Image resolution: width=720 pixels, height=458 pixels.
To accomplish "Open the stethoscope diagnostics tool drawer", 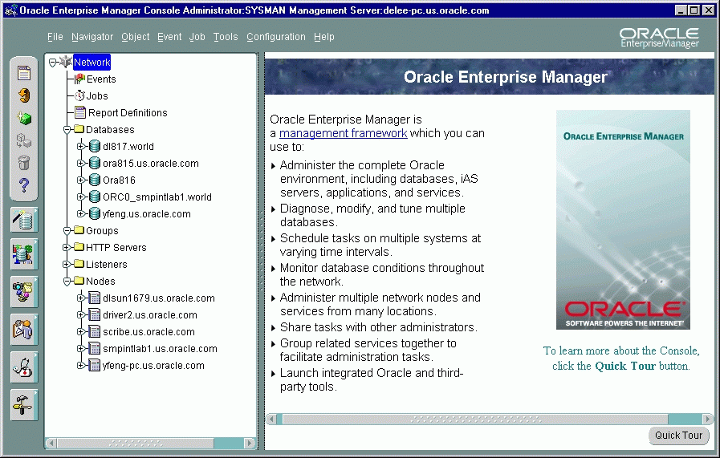I will click(x=23, y=367).
